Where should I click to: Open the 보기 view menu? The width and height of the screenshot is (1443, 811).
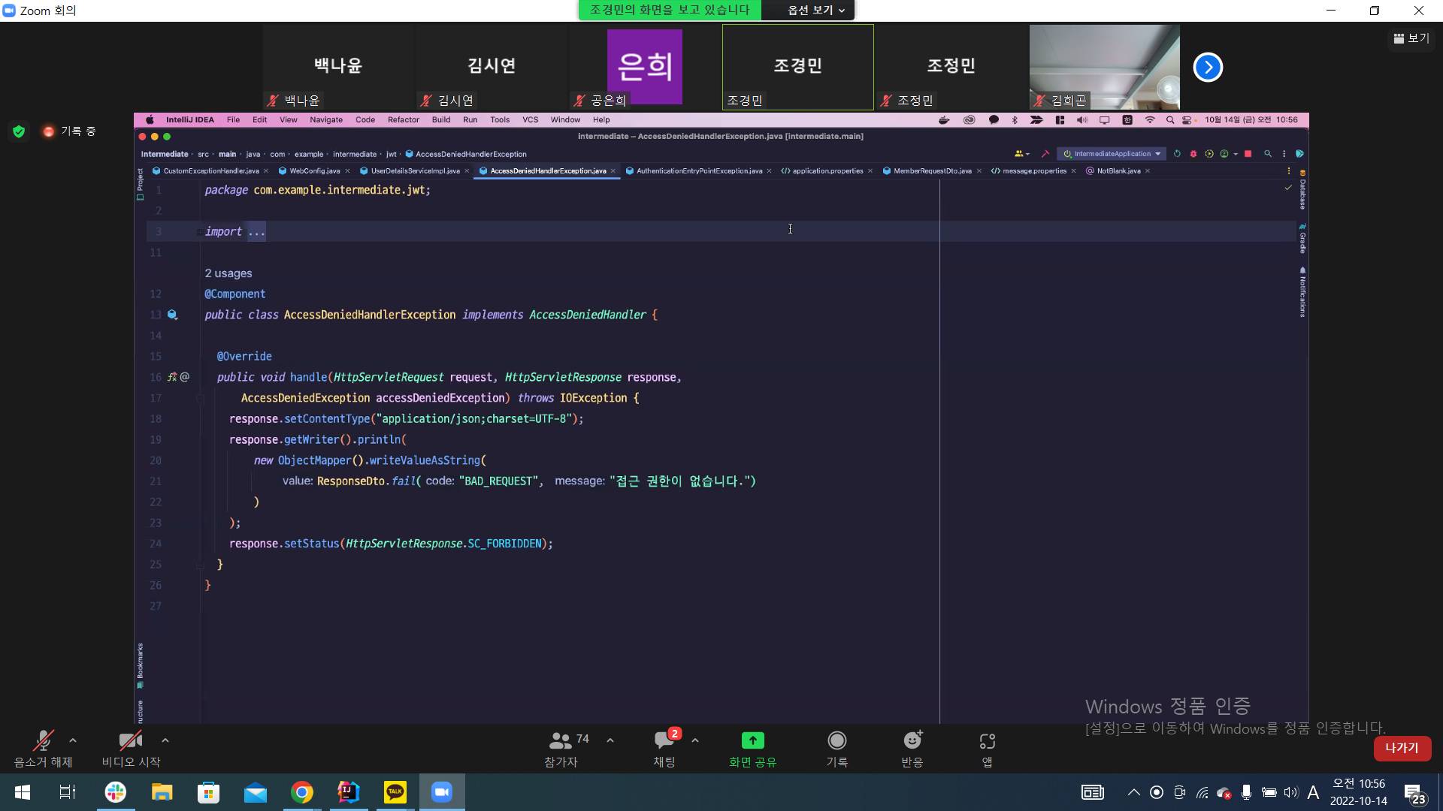click(x=1411, y=38)
